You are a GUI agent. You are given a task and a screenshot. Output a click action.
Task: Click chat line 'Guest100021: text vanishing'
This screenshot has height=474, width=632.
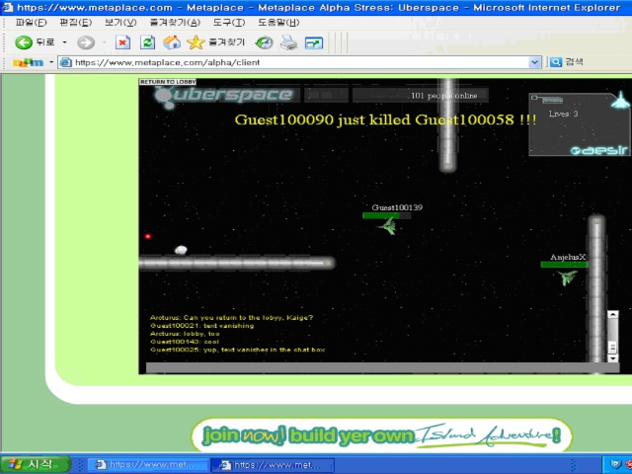pos(201,326)
